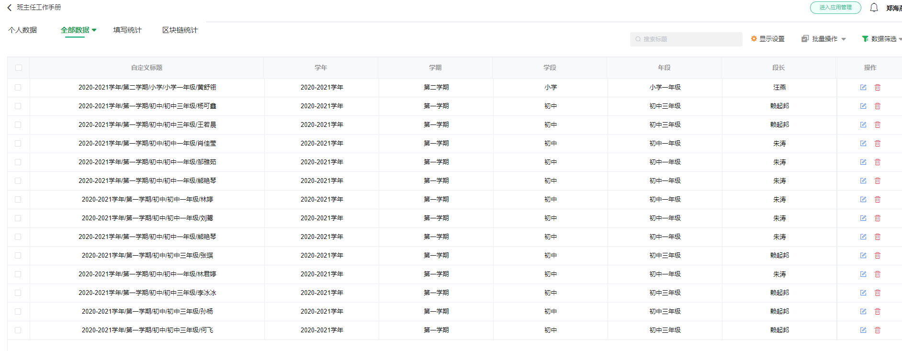Delete the 黄舒翎 record

click(878, 87)
